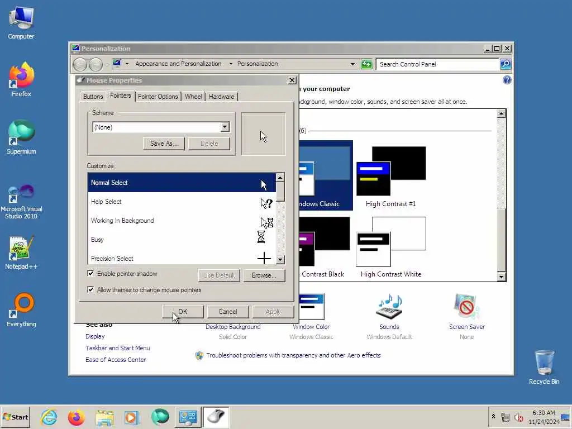Select the High Contrast White theme
This screenshot has height=429, width=572.
tap(390, 247)
